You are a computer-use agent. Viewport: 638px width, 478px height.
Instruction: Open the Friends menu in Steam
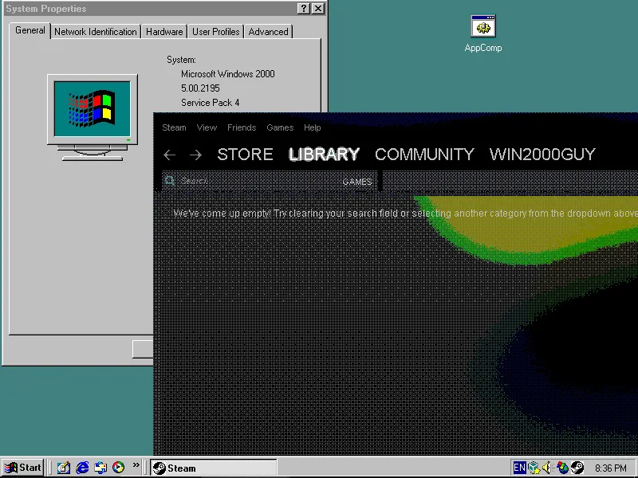pyautogui.click(x=242, y=127)
